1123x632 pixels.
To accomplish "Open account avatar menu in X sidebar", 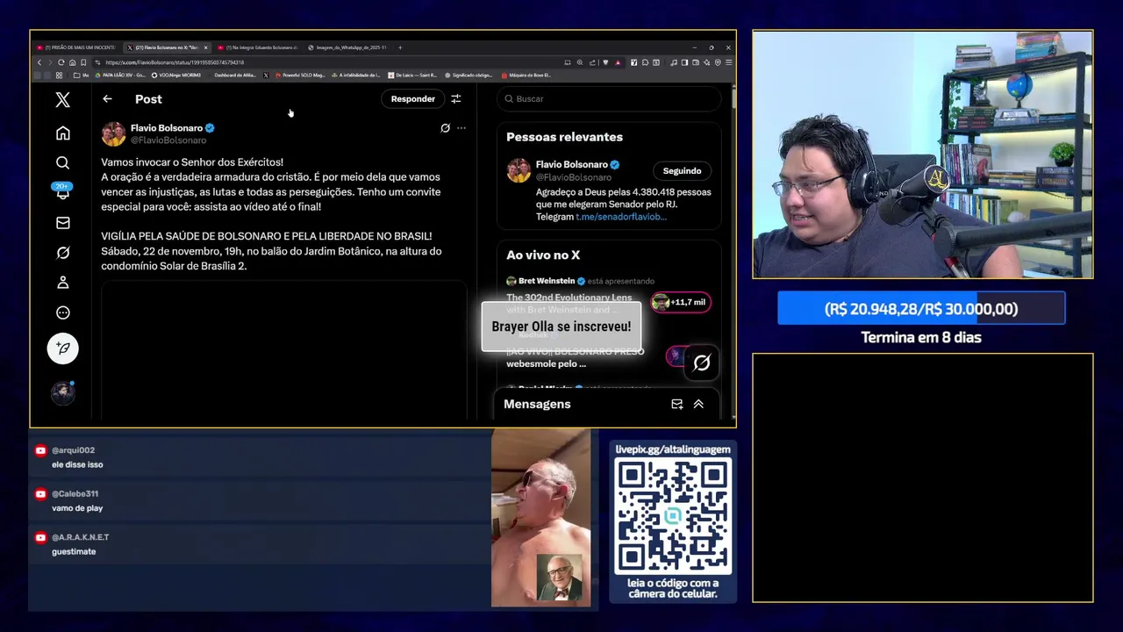I will point(62,392).
